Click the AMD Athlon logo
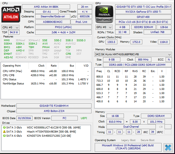175x154 pixels. 11,14
